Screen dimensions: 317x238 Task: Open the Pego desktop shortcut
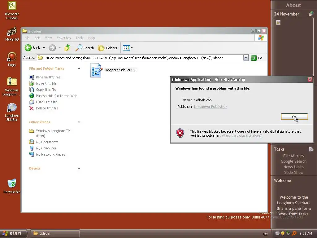(12, 59)
